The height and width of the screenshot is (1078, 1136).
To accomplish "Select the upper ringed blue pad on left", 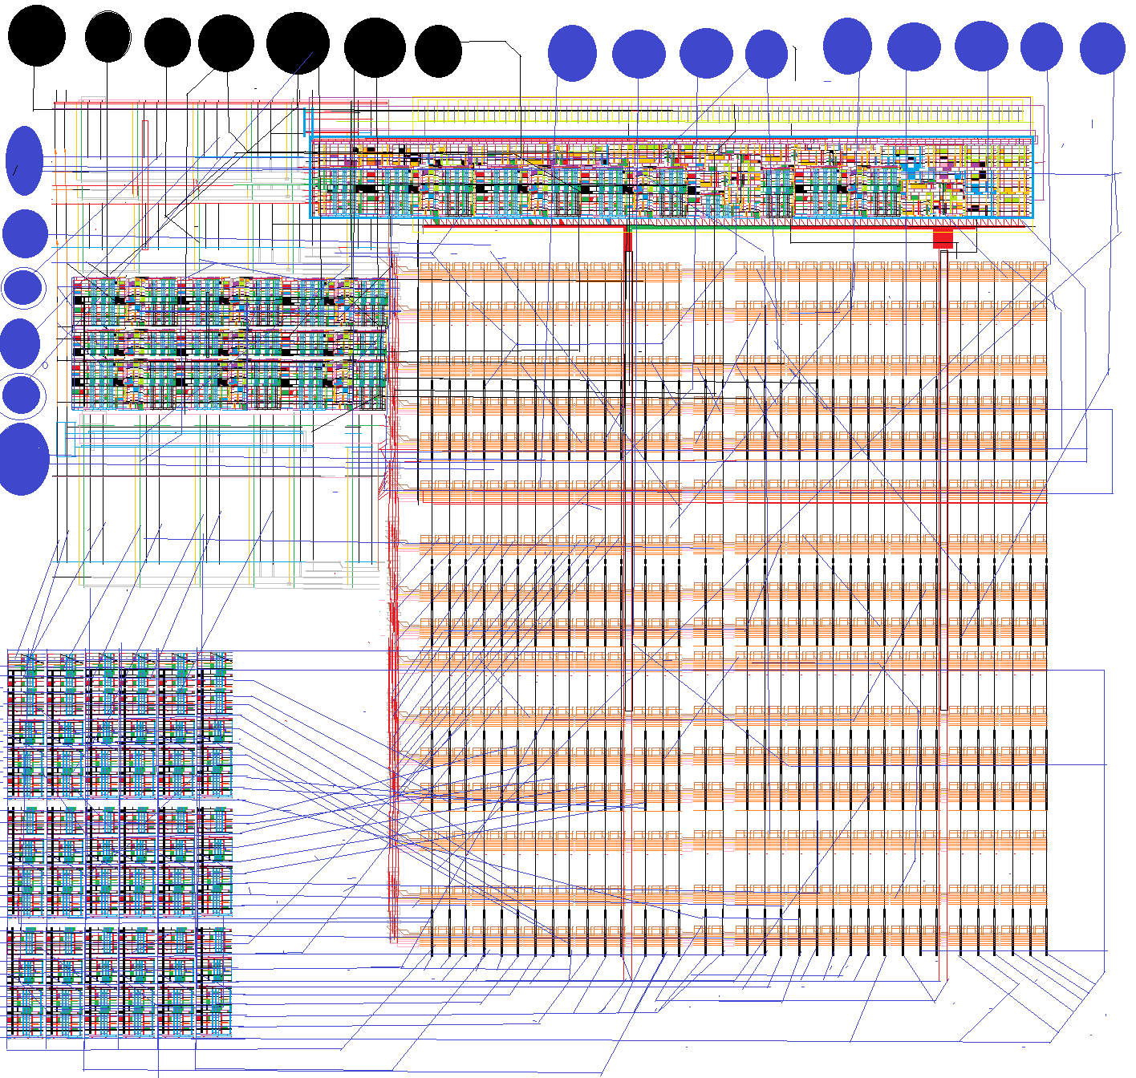I will (x=23, y=288).
